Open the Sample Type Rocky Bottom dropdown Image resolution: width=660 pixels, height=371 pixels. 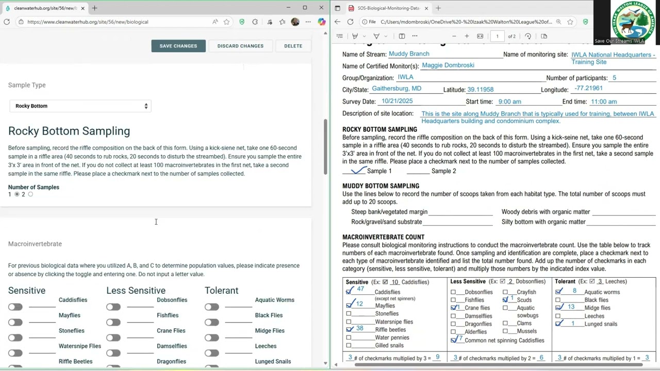coord(80,106)
